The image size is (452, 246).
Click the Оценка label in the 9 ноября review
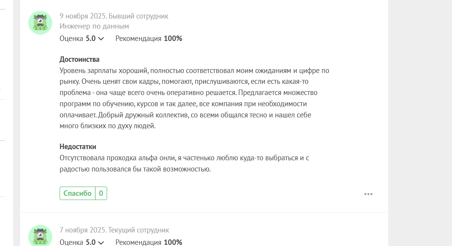[x=71, y=39]
